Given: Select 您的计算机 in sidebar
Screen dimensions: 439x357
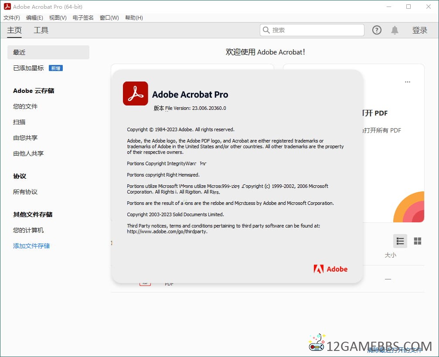Looking at the screenshot, I should [x=28, y=230].
